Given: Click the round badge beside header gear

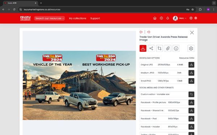Looking at the screenshot, I should pyautogui.click(x=196, y=18).
